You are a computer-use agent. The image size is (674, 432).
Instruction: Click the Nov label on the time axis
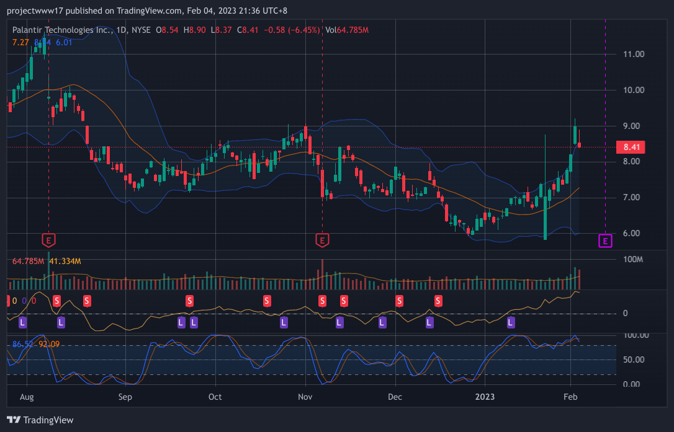(305, 397)
